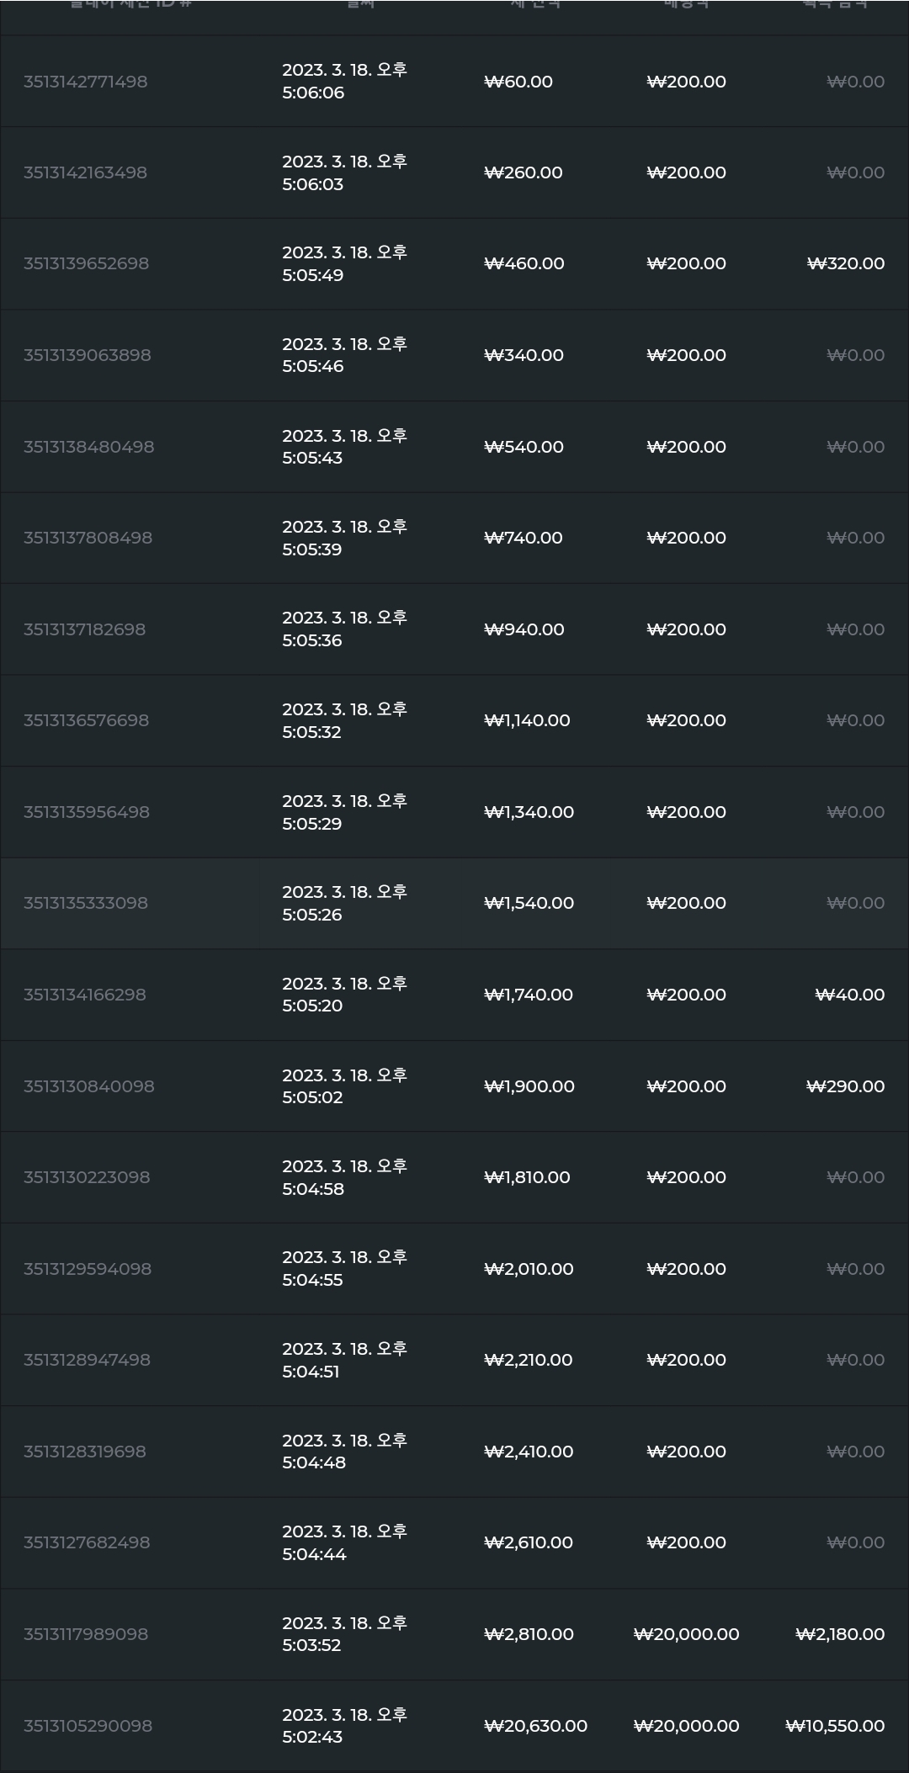Image resolution: width=909 pixels, height=1773 pixels.
Task: Open session ID 3513139063898
Action: 87,355
